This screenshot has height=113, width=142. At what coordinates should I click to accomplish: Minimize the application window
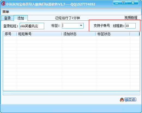pyautogui.click(x=117, y=3)
